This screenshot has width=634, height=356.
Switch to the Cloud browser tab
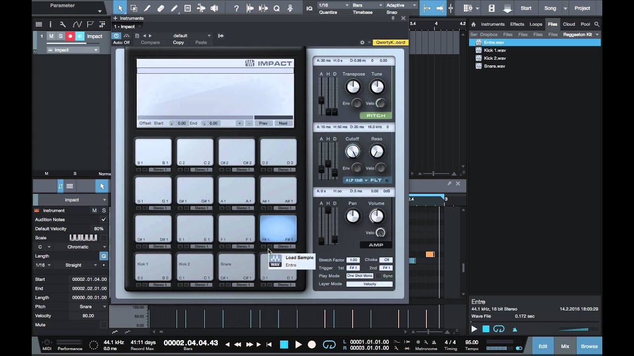pos(569,24)
